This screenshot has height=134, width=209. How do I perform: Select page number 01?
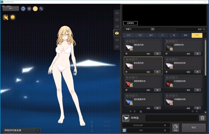(x=141, y=111)
